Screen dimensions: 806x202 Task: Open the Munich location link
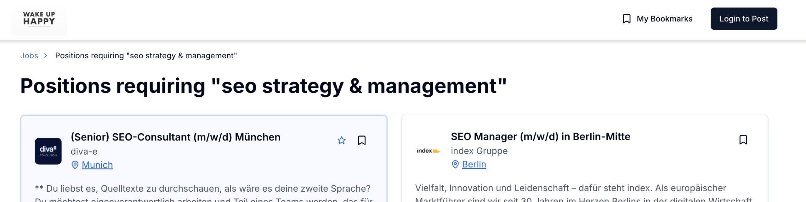pos(97,165)
